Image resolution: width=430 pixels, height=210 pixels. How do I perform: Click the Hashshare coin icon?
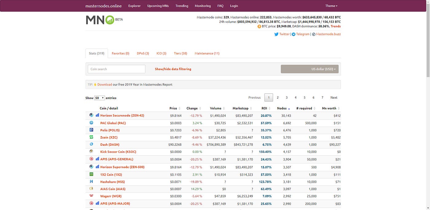click(x=91, y=181)
